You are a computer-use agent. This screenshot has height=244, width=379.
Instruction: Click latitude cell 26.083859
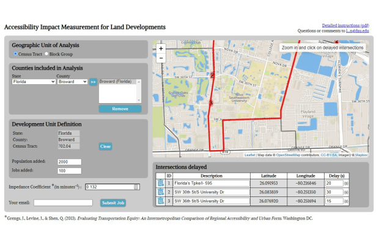coord(269,192)
